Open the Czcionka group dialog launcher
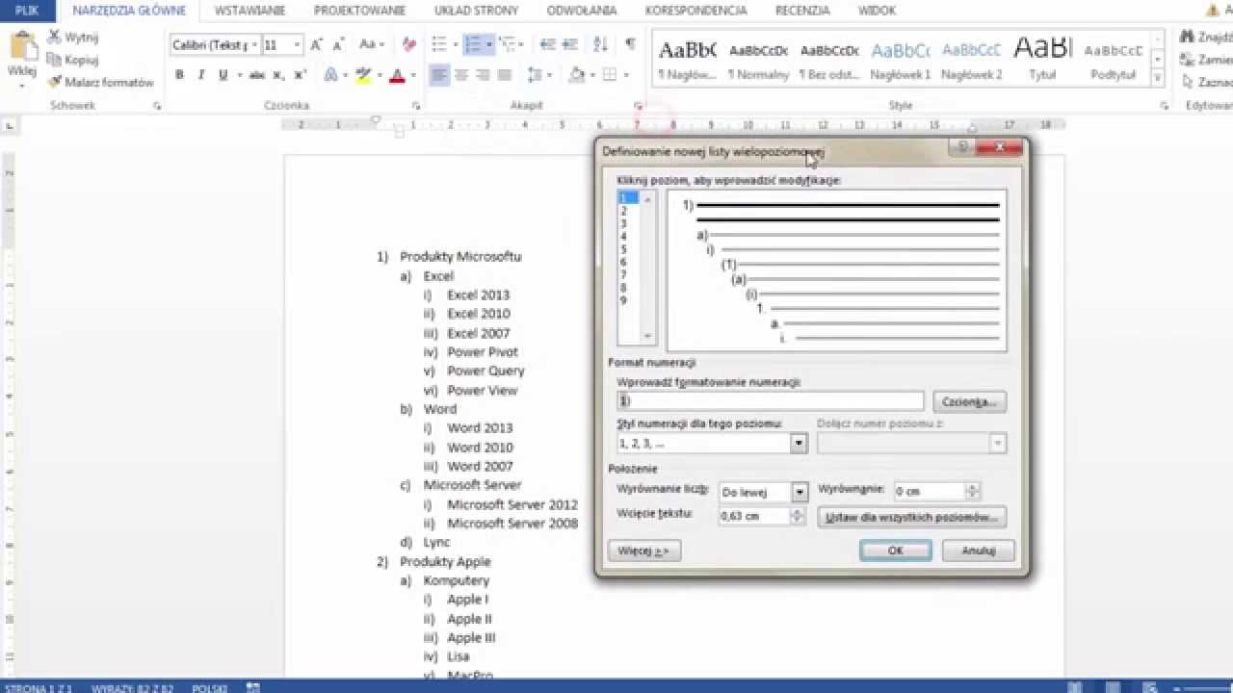 click(416, 106)
